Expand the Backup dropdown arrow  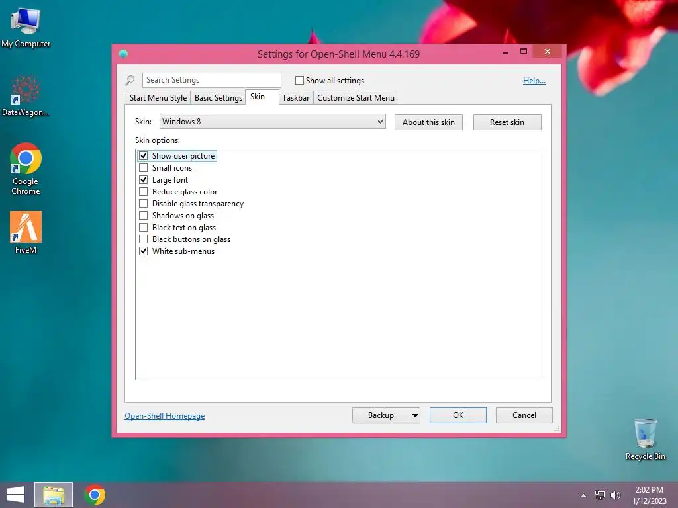415,415
